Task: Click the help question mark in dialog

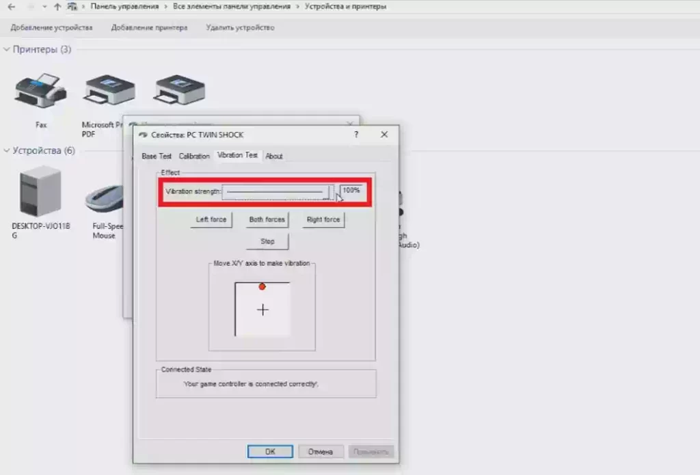Action: 356,135
